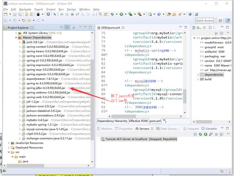Click the Debug bug toolbar icon
The width and height of the screenshot is (234, 176).
tap(112, 14)
